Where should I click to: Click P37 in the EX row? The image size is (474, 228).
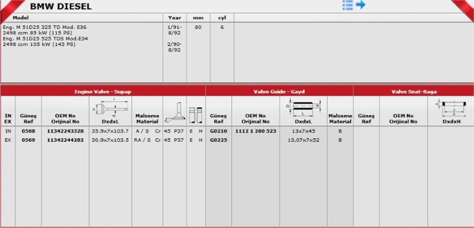point(179,140)
